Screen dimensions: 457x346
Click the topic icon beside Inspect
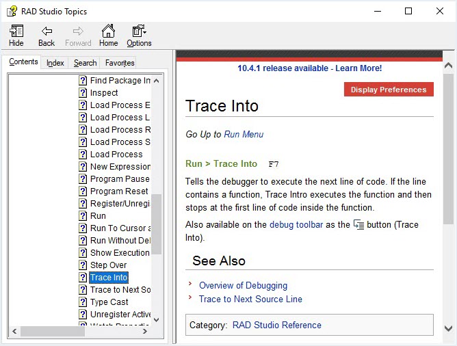83,92
